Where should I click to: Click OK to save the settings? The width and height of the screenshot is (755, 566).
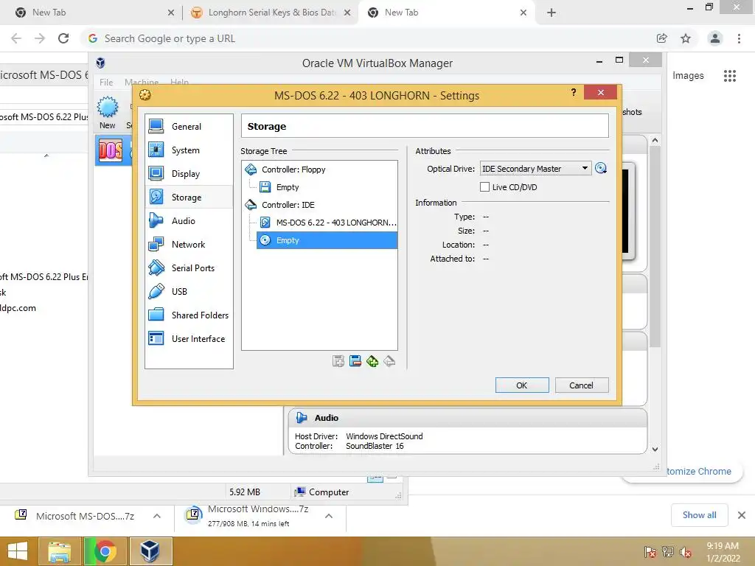522,385
